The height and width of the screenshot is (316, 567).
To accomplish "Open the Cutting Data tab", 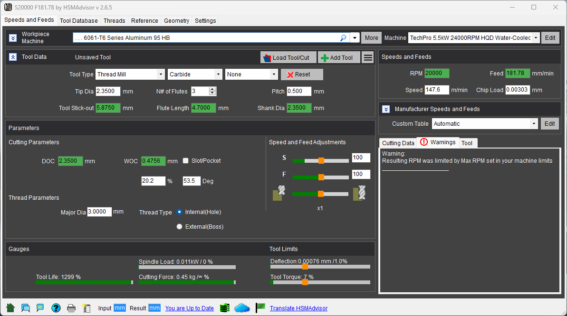I will 398,143.
